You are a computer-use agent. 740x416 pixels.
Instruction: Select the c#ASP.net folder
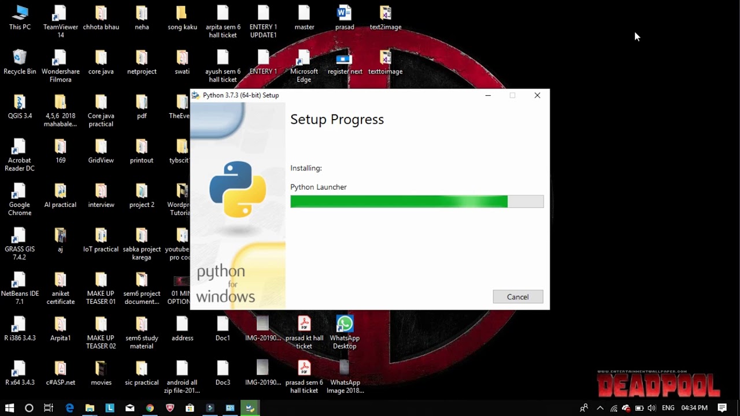(x=60, y=373)
